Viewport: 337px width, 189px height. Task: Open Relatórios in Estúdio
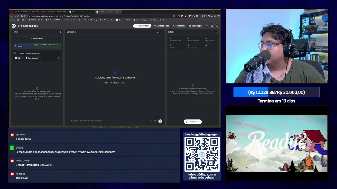coord(173,46)
